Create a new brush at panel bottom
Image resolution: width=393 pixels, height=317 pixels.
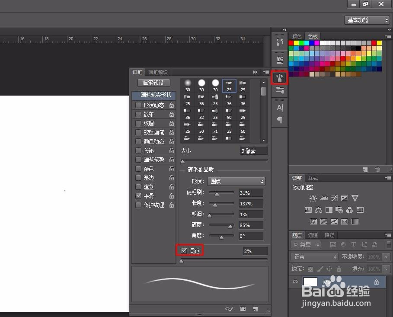(255, 309)
